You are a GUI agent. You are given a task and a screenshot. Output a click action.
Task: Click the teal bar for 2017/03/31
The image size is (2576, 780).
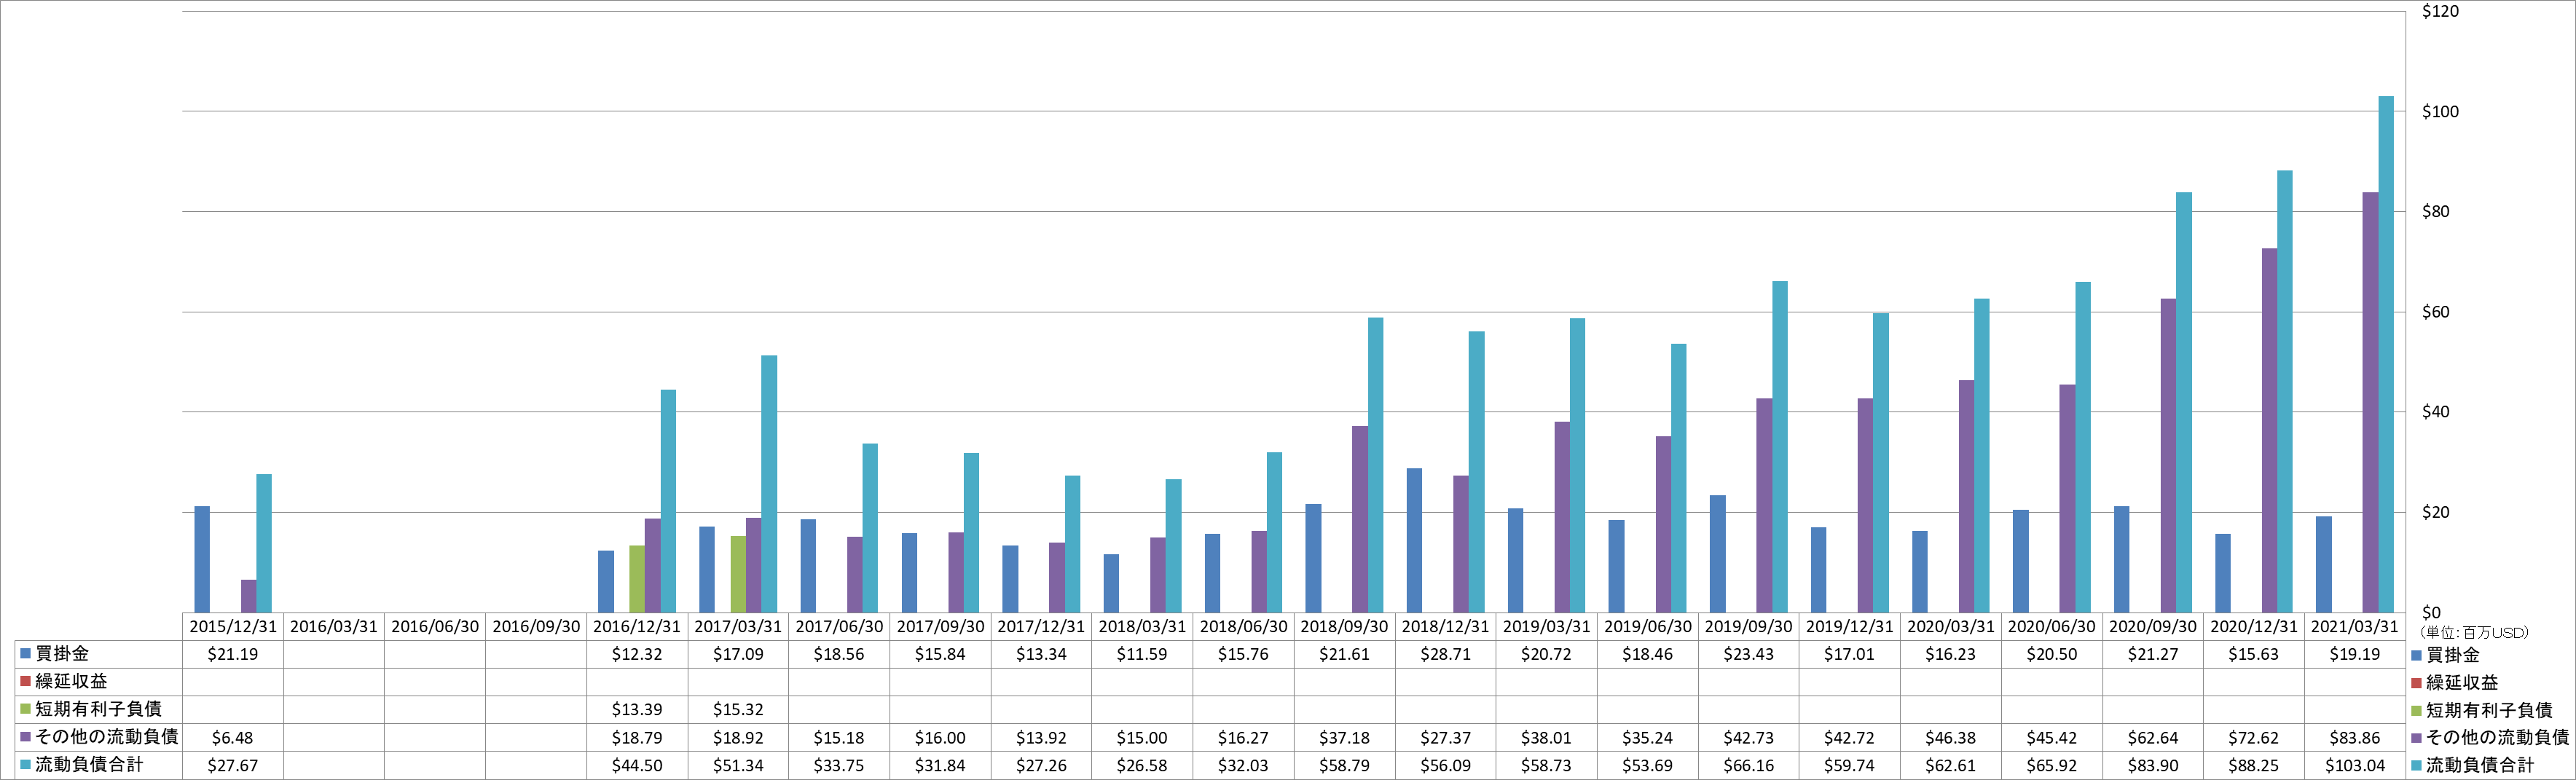(769, 484)
